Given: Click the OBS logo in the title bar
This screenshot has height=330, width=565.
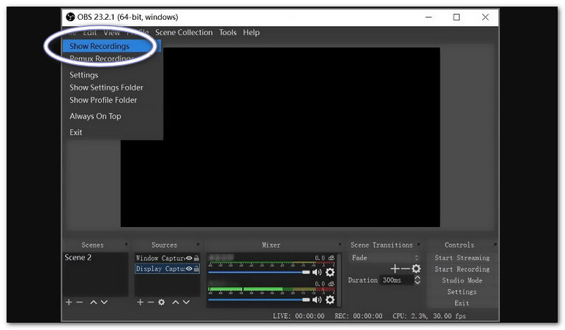Looking at the screenshot, I should point(70,17).
